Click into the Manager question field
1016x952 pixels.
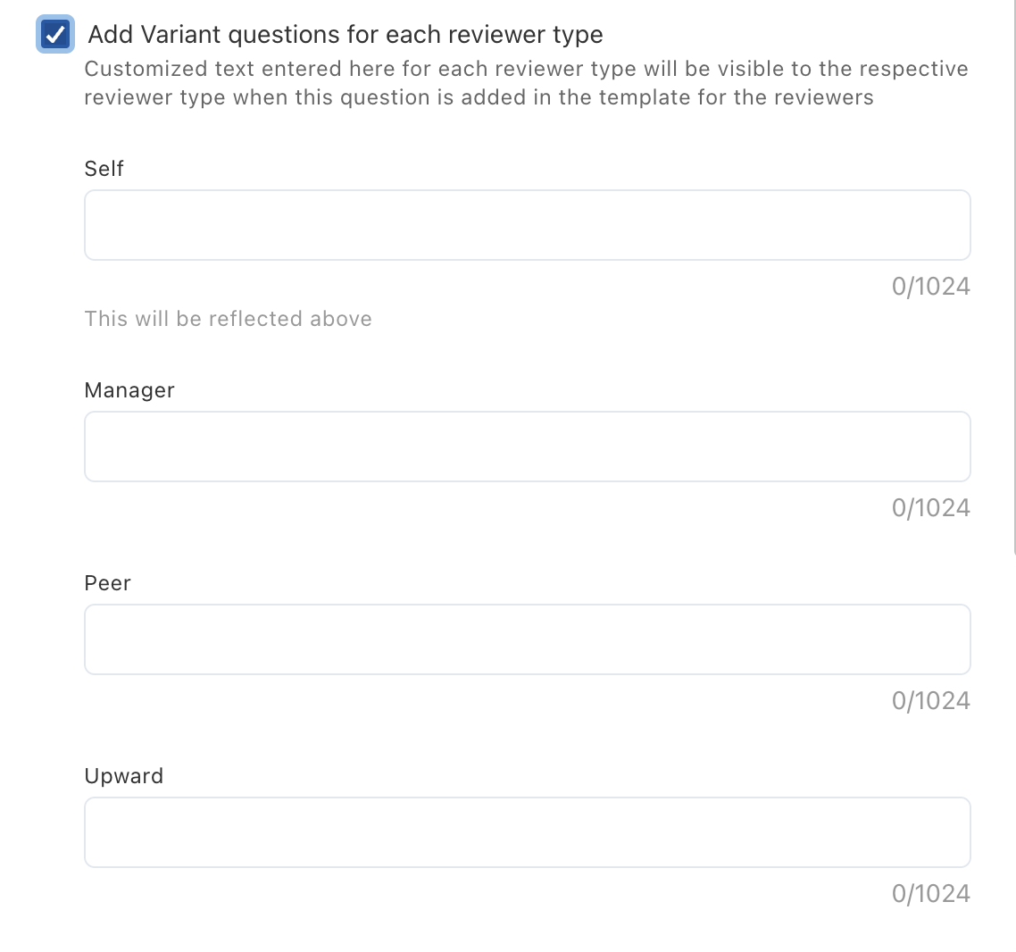[x=527, y=447]
